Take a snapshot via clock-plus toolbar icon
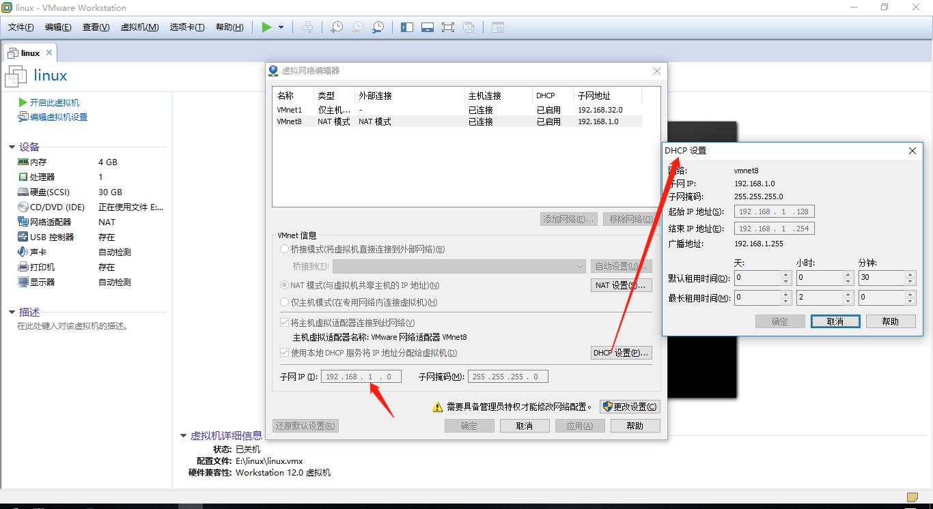The image size is (933, 509). pos(337,27)
